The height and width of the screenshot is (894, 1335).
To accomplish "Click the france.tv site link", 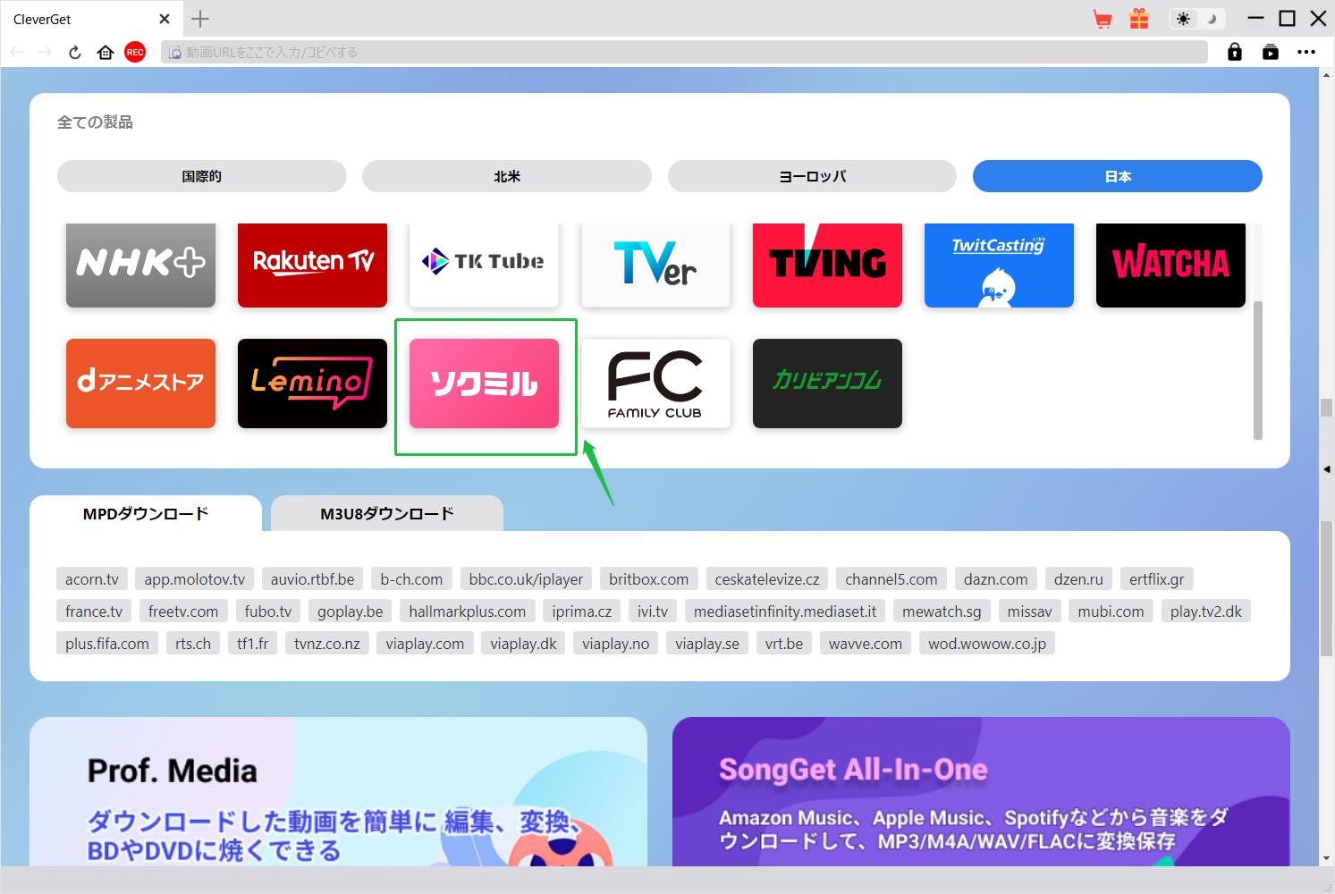I will point(94,611).
